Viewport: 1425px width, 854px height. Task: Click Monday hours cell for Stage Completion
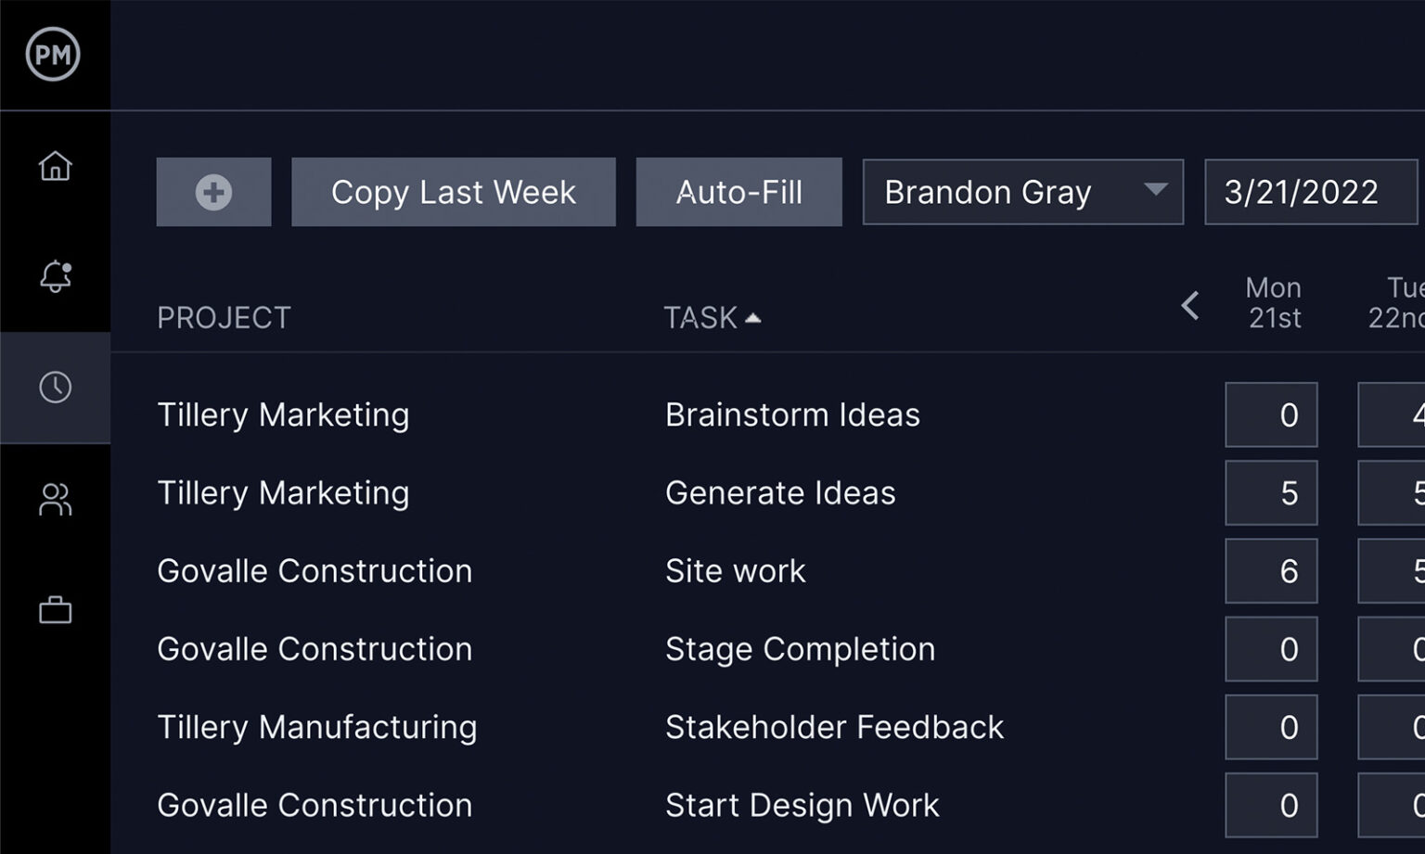pos(1271,649)
